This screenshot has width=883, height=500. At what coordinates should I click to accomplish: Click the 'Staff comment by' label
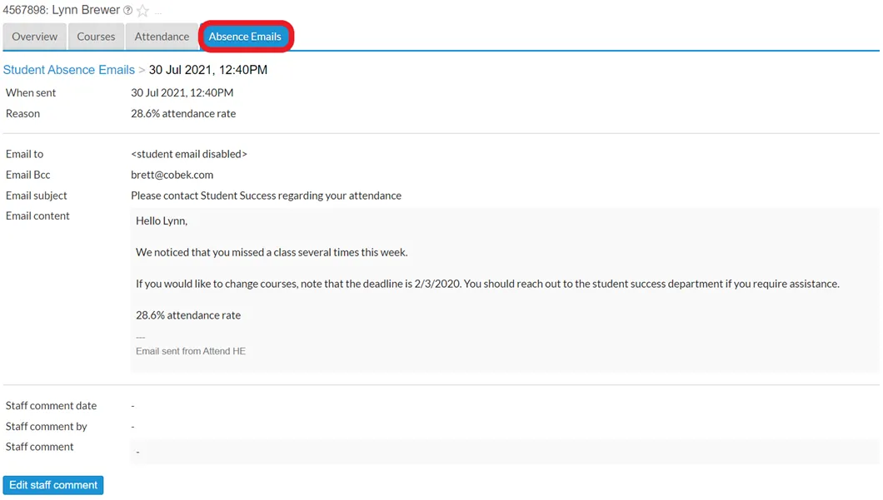(46, 426)
